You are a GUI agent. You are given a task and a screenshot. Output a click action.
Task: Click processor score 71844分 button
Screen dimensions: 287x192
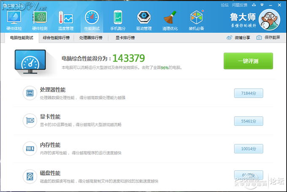[249, 93]
